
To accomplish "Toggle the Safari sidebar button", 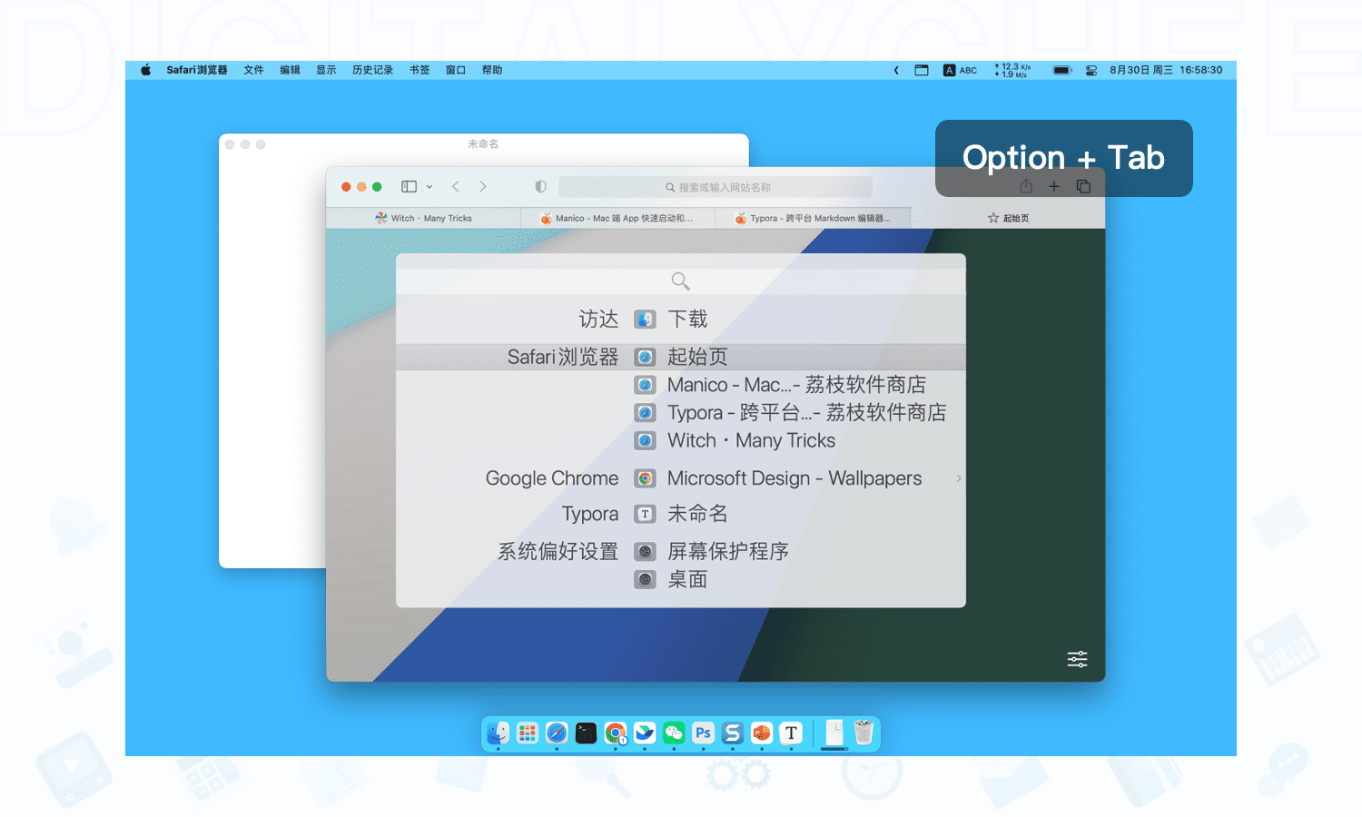I will [x=409, y=187].
